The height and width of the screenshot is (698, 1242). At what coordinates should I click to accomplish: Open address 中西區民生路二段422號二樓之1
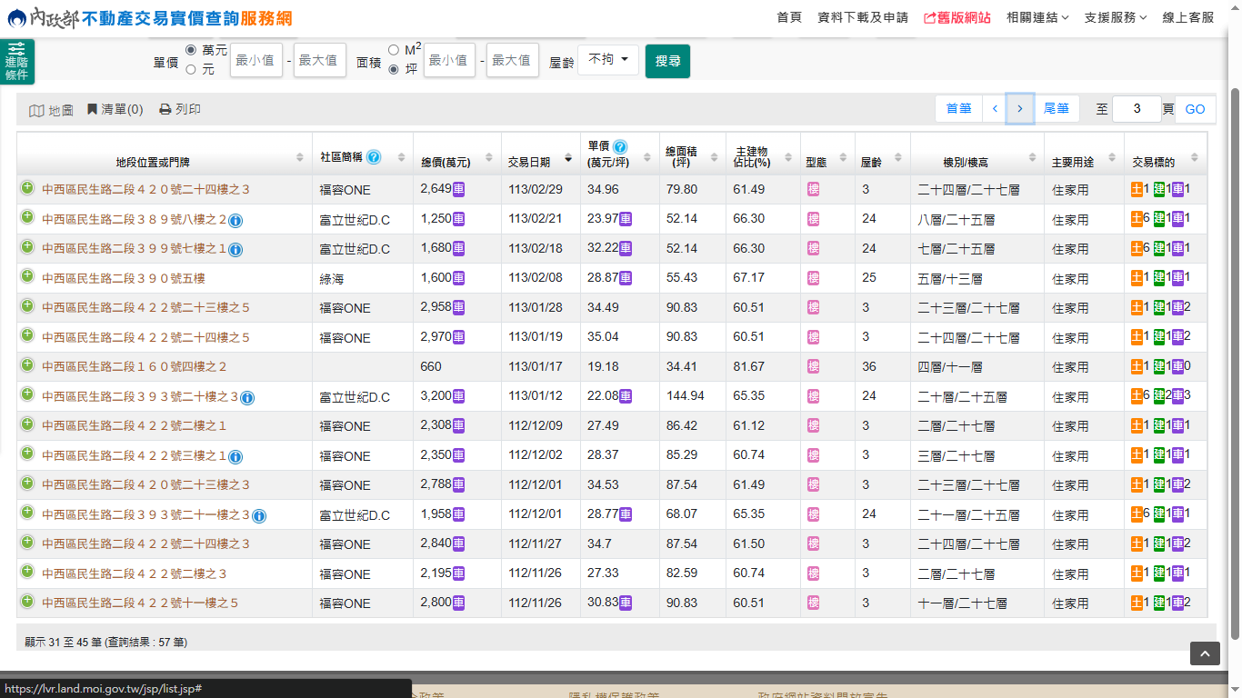click(x=135, y=425)
